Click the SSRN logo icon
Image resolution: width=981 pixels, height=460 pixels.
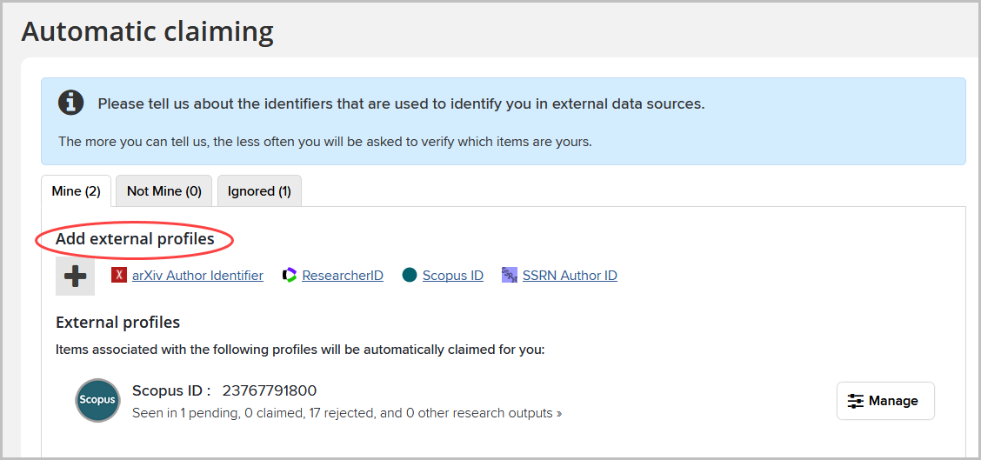pyautogui.click(x=510, y=276)
